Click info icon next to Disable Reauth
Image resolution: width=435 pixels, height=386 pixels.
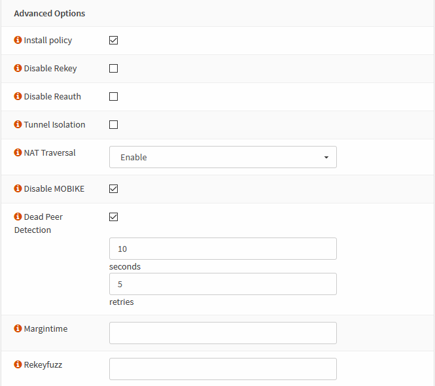[18, 96]
